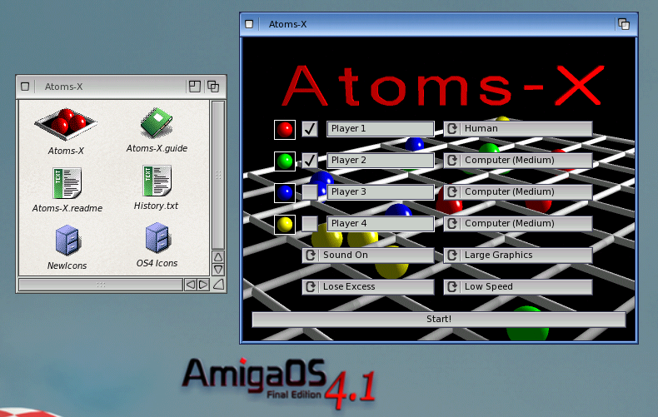
Task: Open the Atoms-X game icon
Action: coord(65,125)
